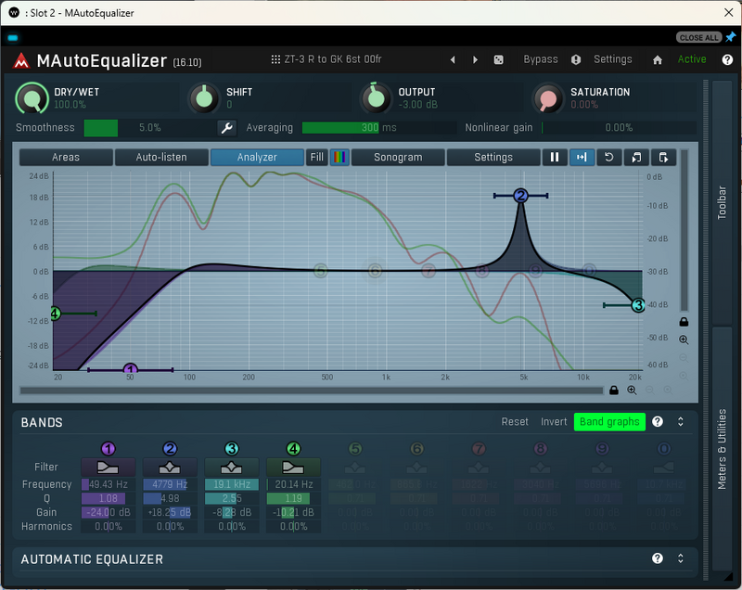
Task: Go to previous preset arrow
Action: pos(453,59)
